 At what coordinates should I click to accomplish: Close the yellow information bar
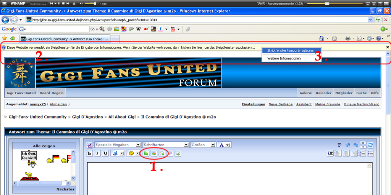click(x=388, y=47)
